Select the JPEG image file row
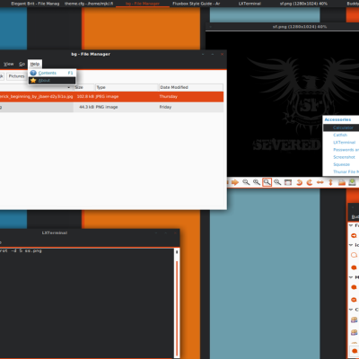359x359 pixels. point(111,97)
